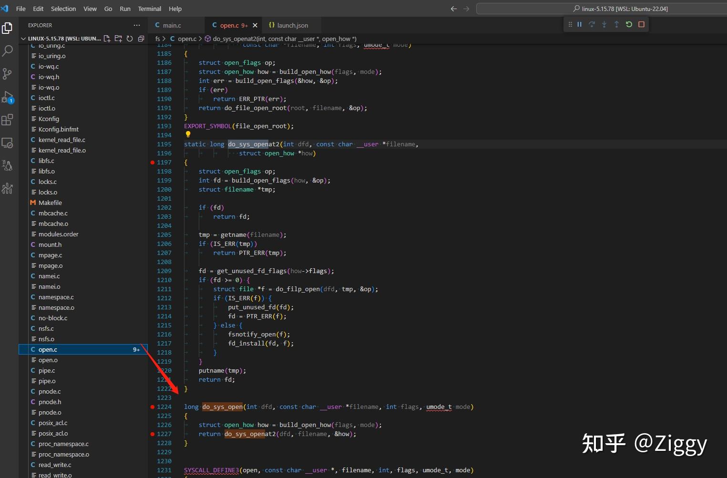Disable the breakpoint on line 1227
Image resolution: width=727 pixels, height=478 pixels.
click(153, 434)
